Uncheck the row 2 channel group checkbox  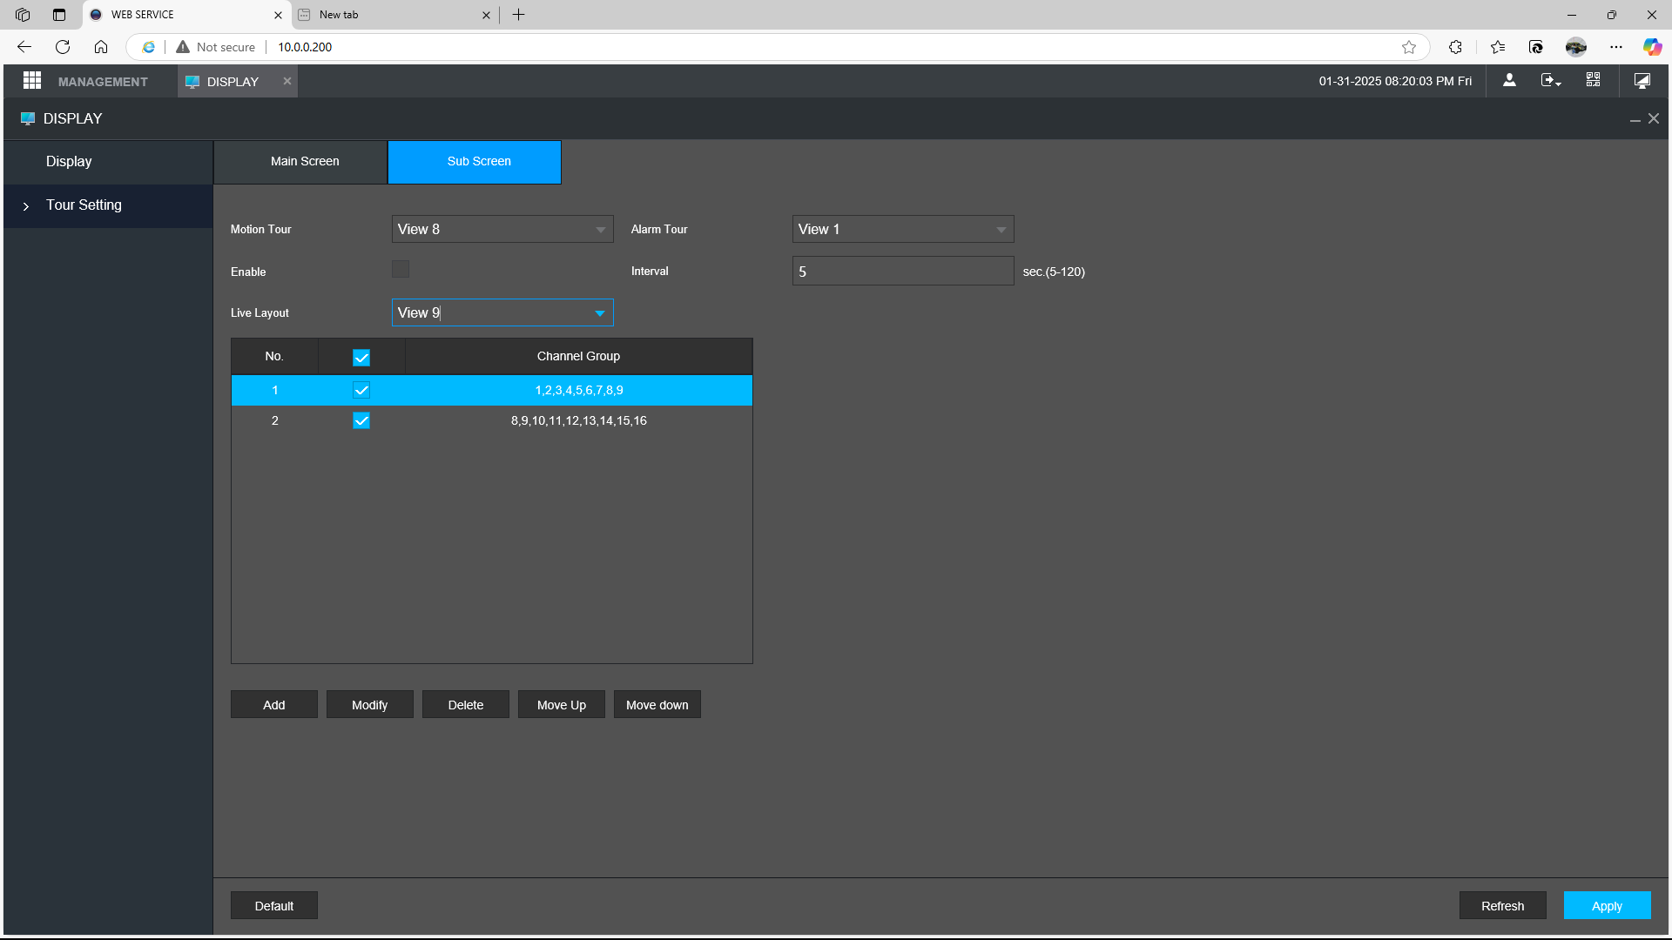tap(361, 421)
